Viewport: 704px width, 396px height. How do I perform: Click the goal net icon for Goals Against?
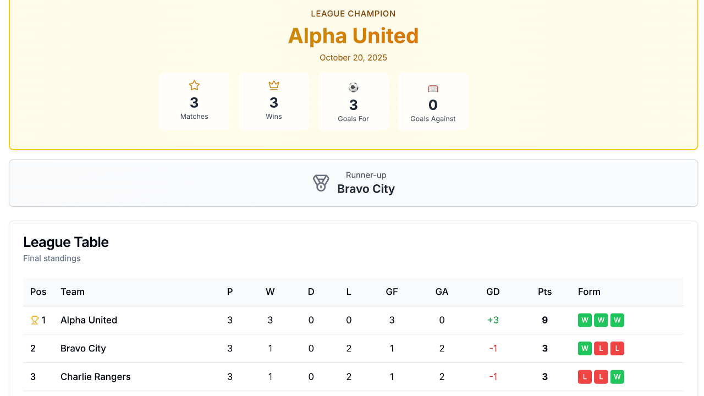pos(432,87)
